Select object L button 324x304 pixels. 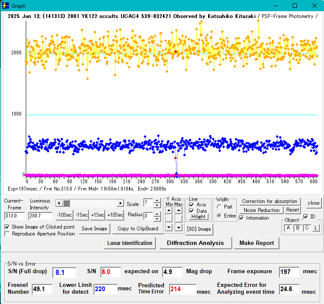click(x=315, y=228)
